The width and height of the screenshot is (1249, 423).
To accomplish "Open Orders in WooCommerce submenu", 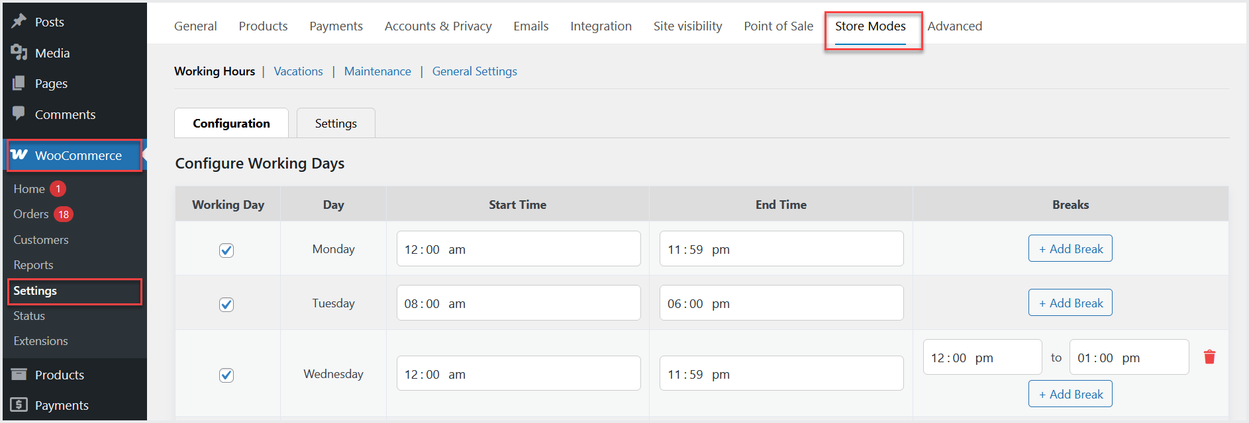I will (31, 214).
